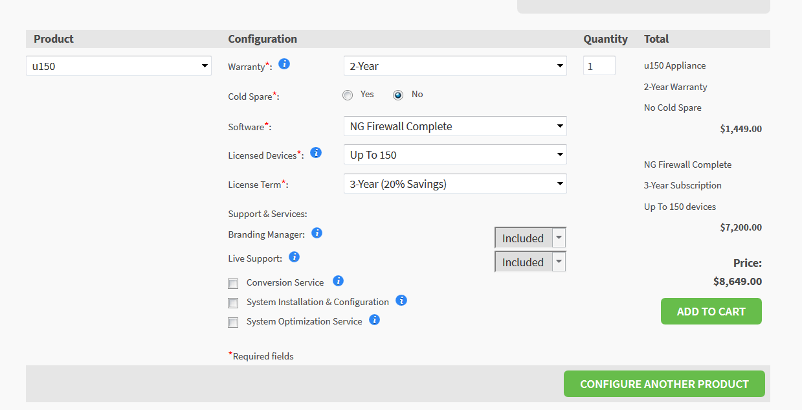Click the Add to Cart button

click(x=711, y=312)
